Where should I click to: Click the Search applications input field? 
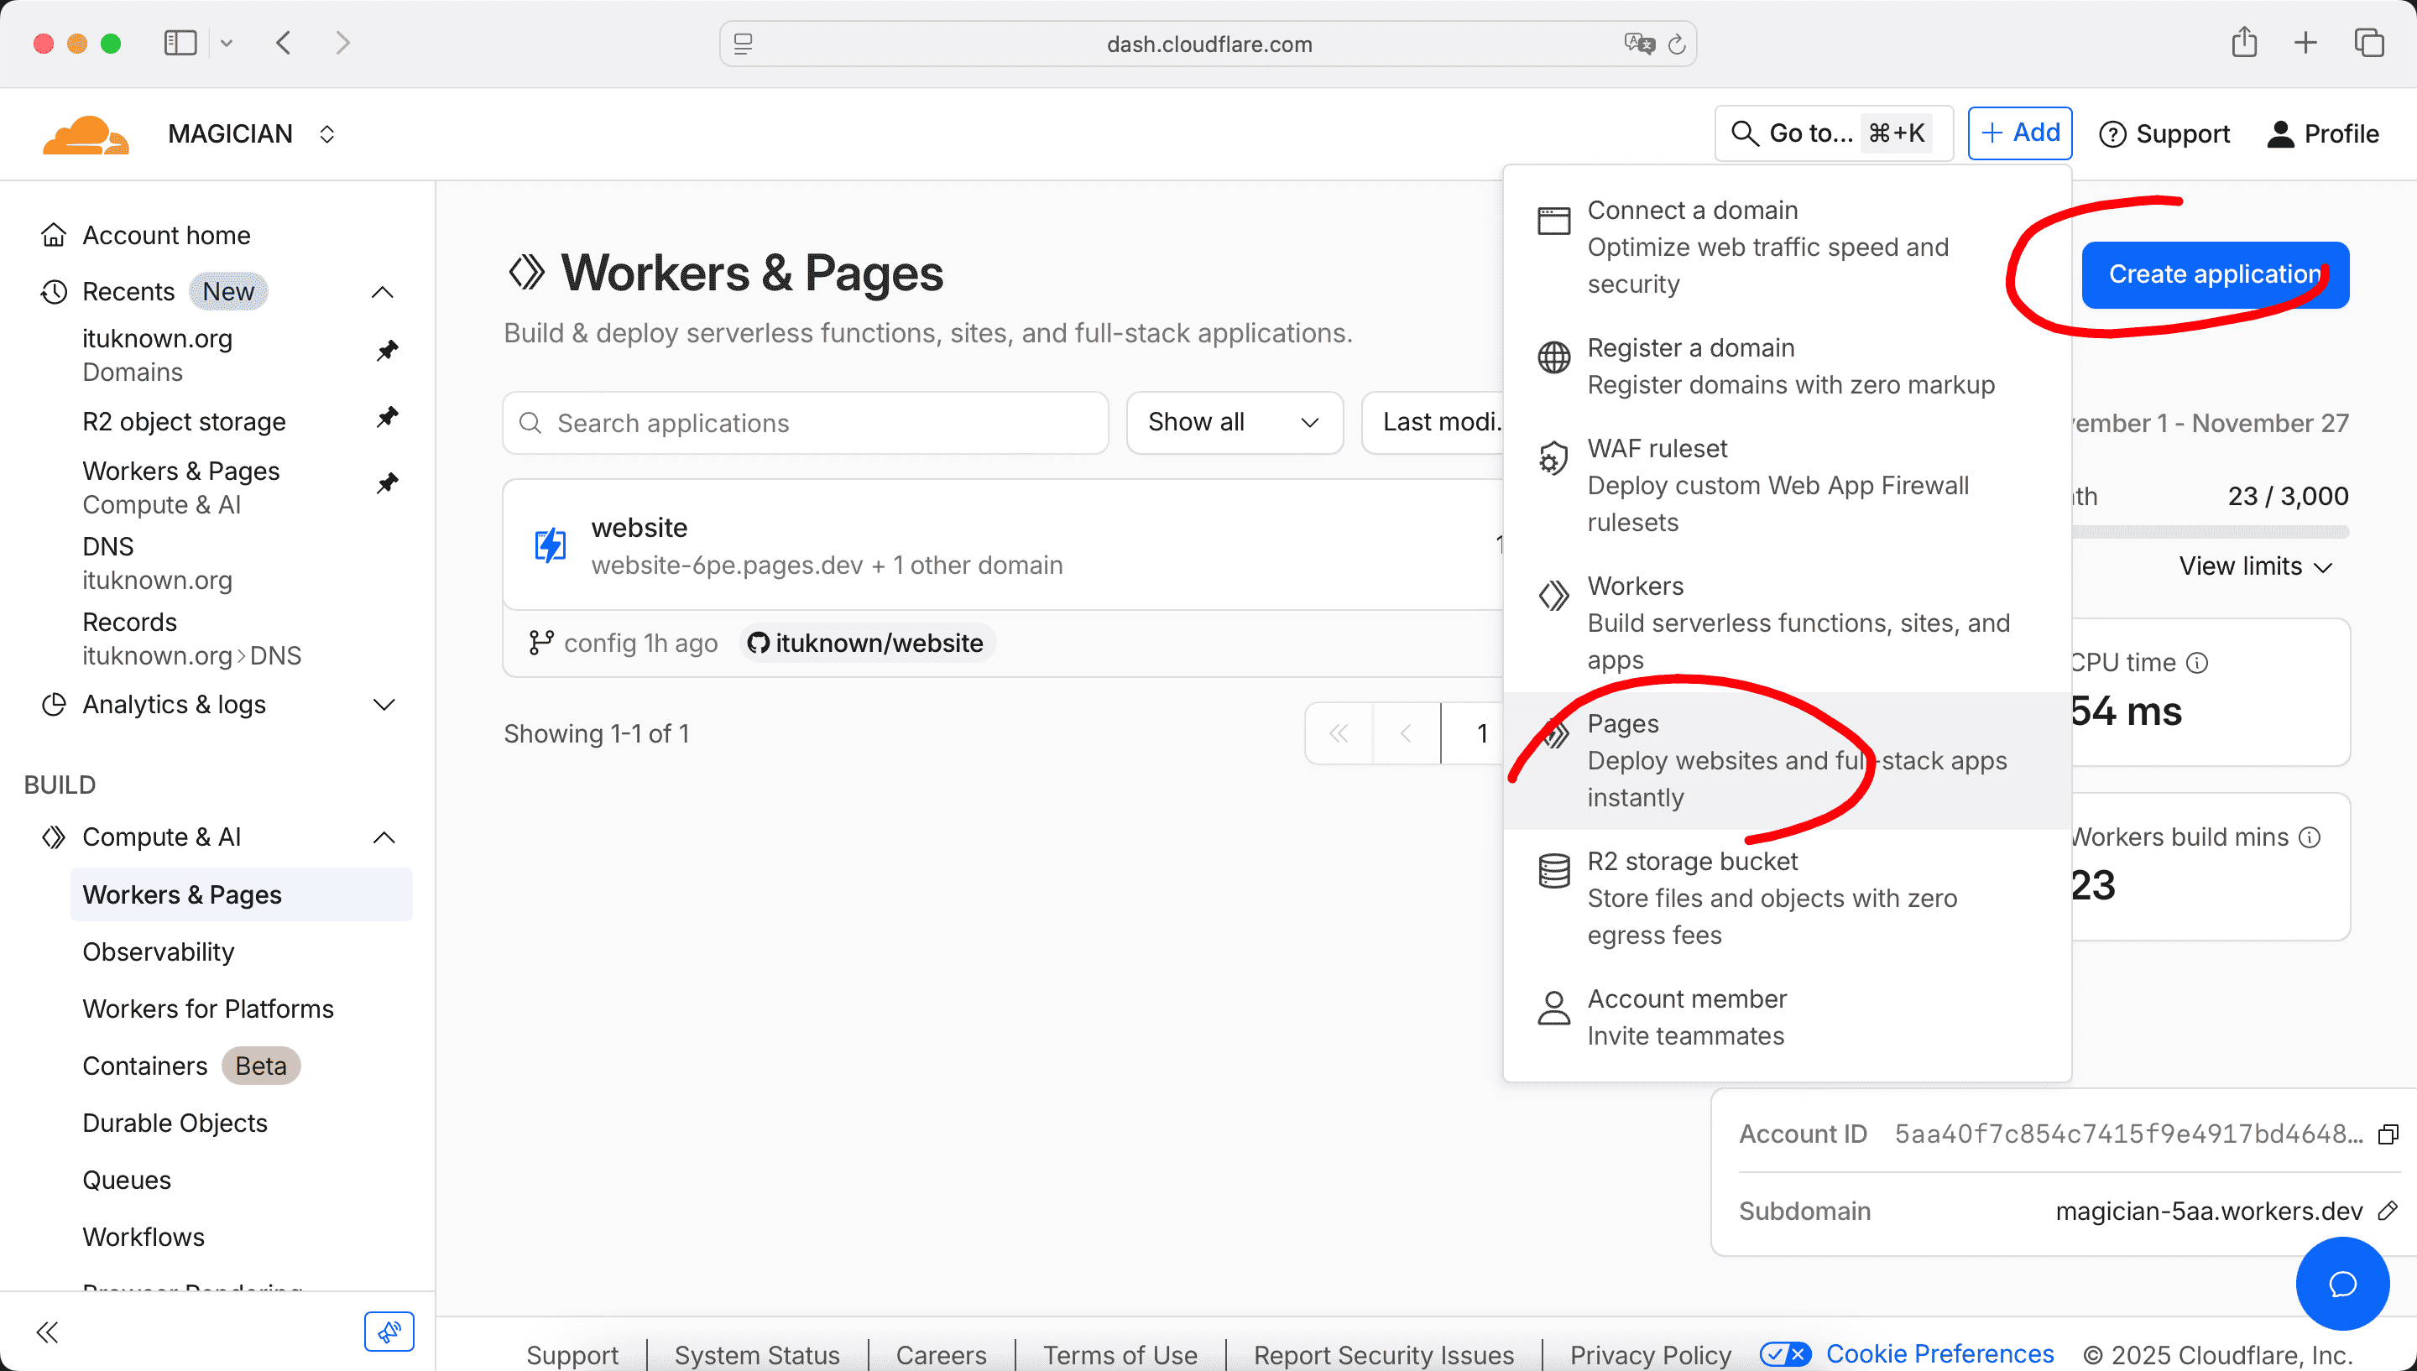(x=803, y=422)
